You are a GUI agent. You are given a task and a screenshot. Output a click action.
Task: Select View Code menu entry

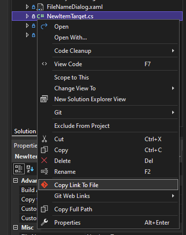pyautogui.click(x=108, y=64)
